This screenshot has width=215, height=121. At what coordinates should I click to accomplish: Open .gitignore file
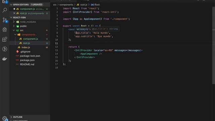pos(25,51)
